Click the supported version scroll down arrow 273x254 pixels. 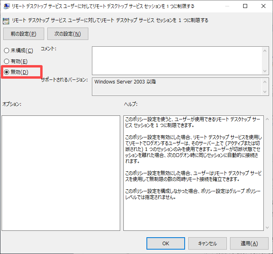tap(265, 92)
